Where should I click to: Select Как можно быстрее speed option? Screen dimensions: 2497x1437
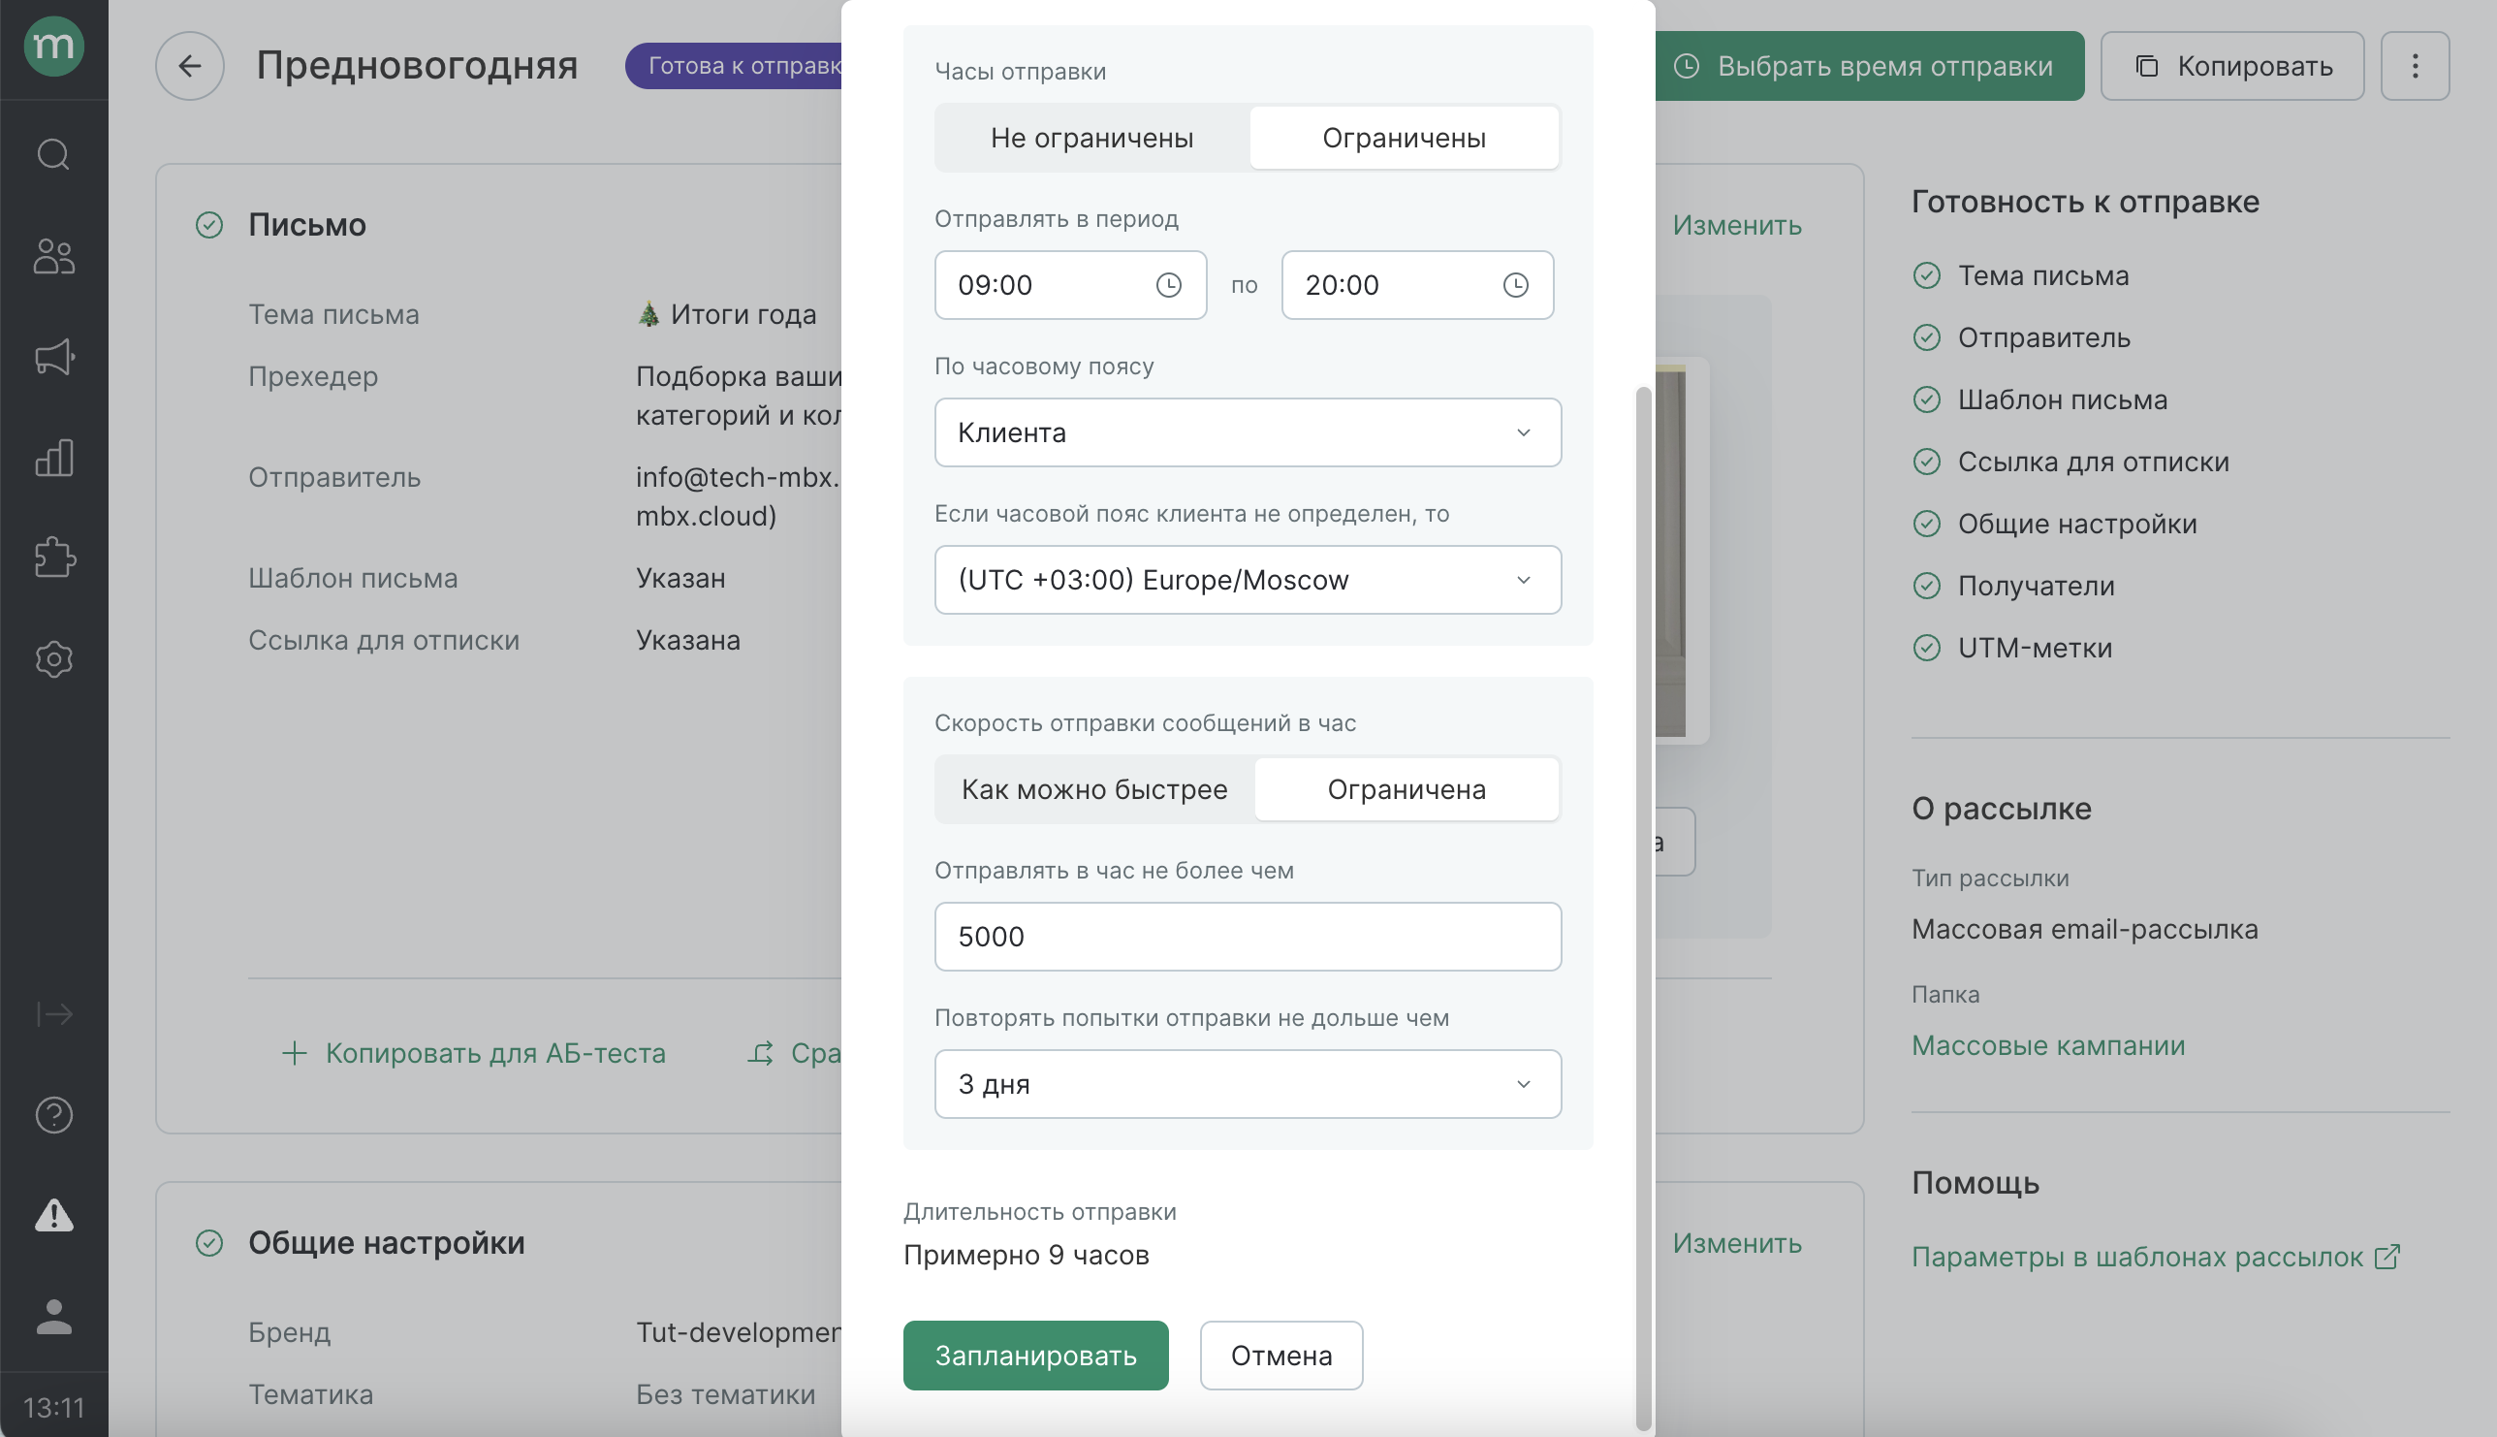pyautogui.click(x=1094, y=789)
